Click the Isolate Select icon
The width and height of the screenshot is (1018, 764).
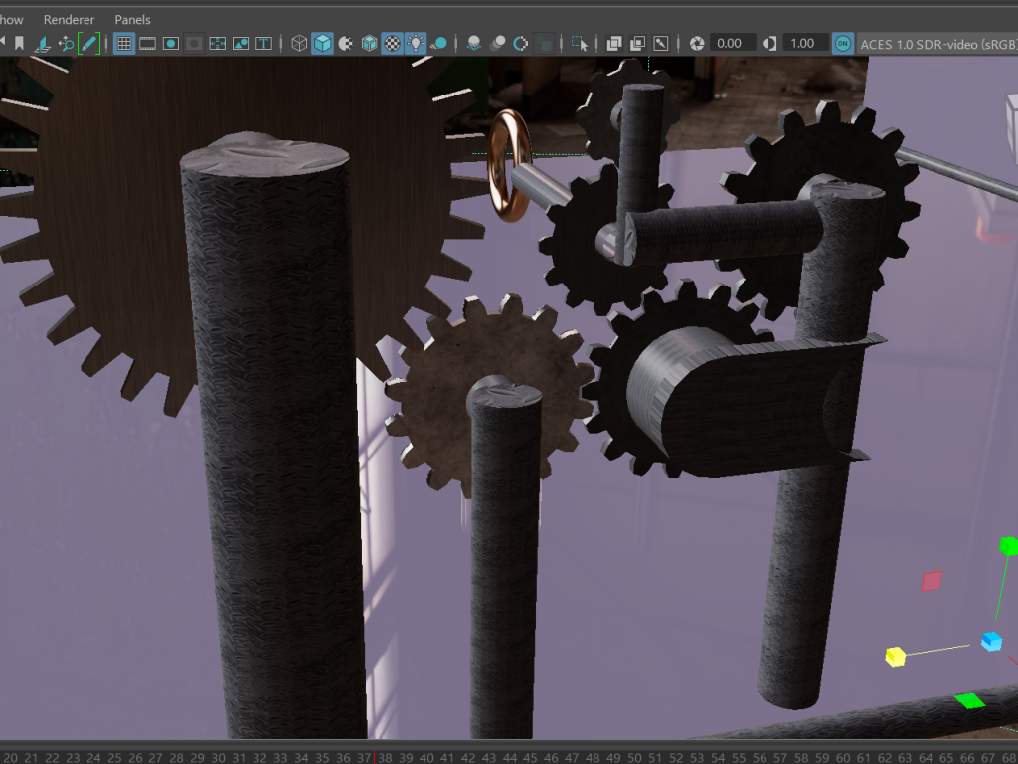[x=580, y=44]
